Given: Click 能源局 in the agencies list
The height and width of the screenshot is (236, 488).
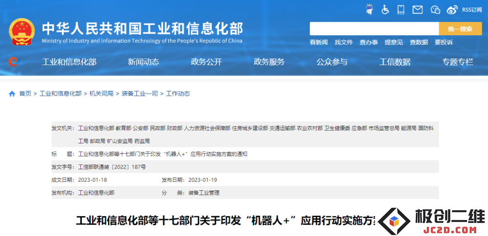Looking at the screenshot, I should pos(408,128).
